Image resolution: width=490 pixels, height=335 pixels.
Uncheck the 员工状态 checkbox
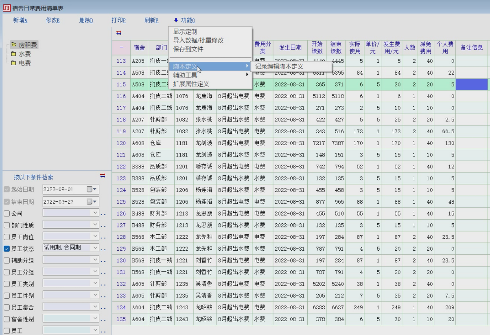[x=7, y=249]
